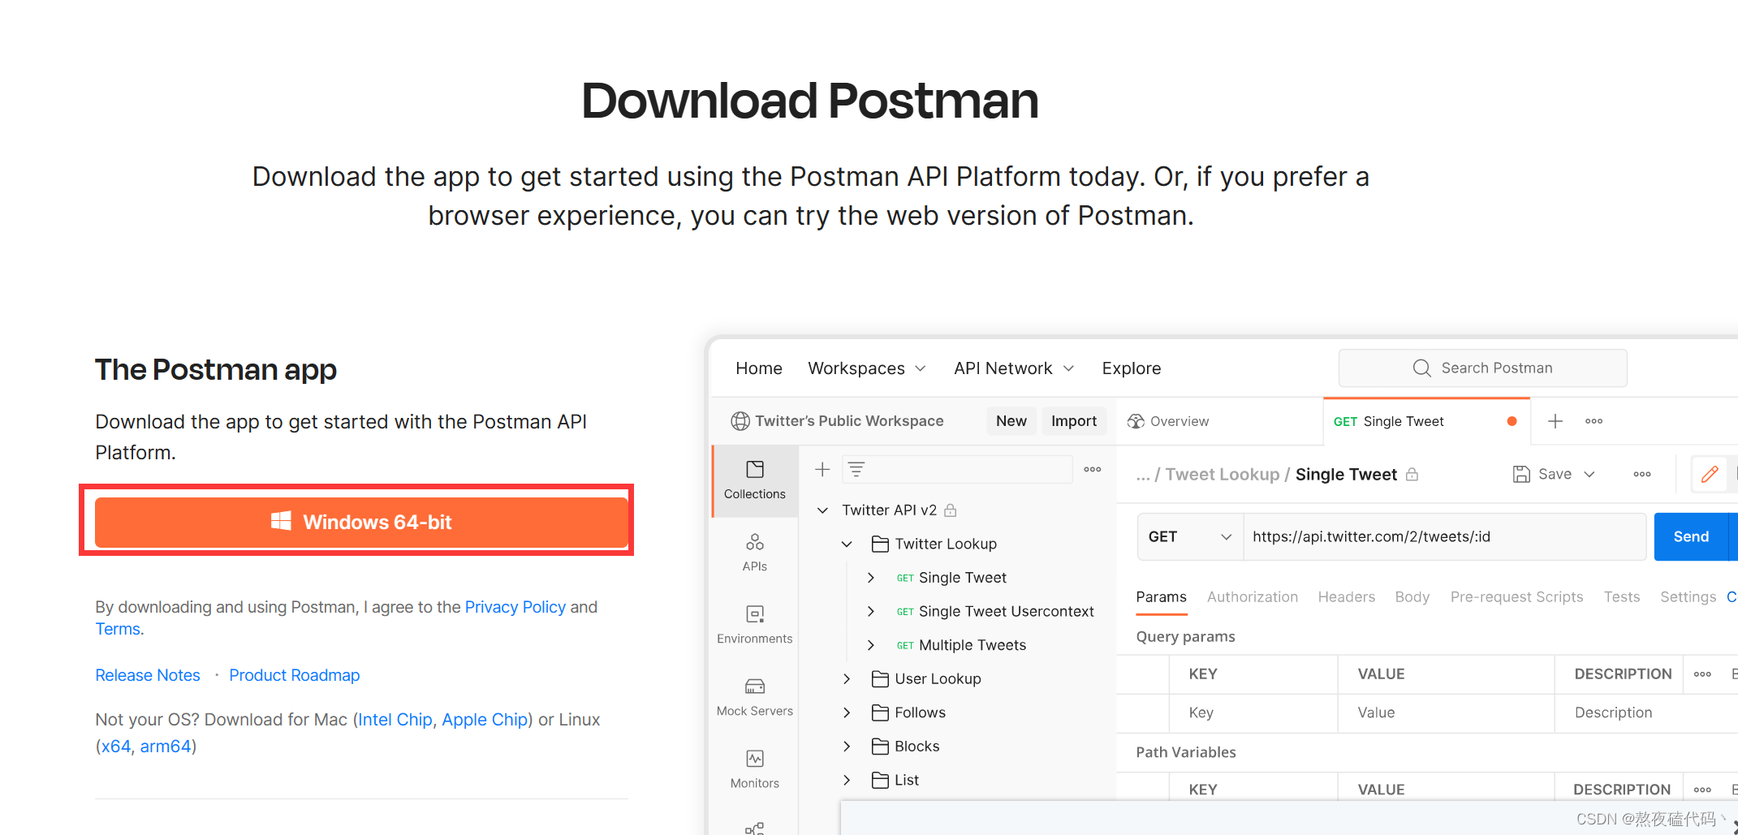1738x835 pixels.
Task: Switch to the Tests tab
Action: (1622, 597)
